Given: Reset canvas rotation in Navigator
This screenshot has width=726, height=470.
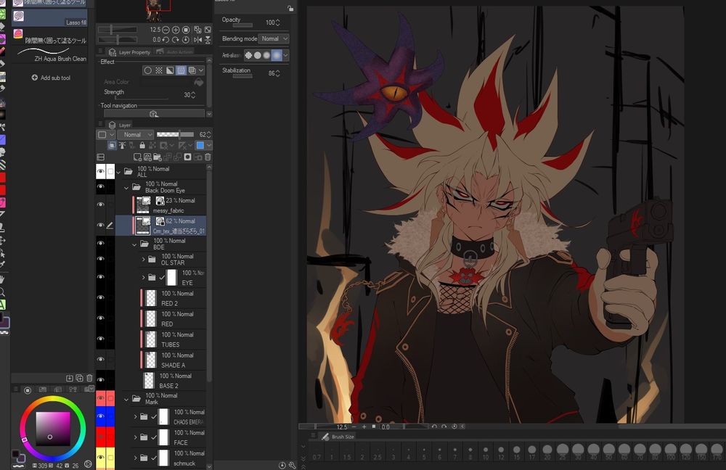Looking at the screenshot, I should pyautogui.click(x=186, y=40).
